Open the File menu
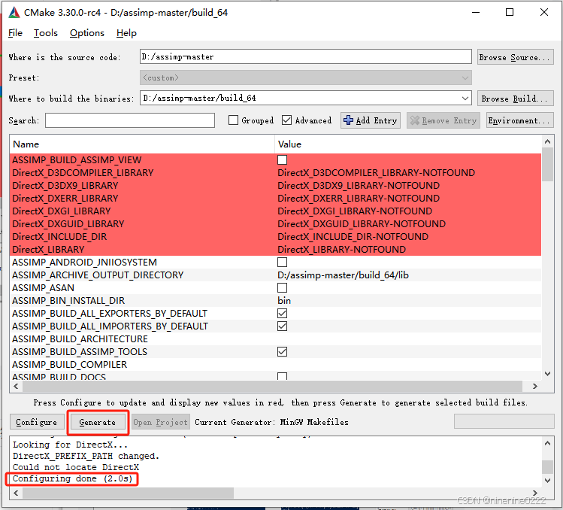The width and height of the screenshot is (563, 510). (16, 33)
